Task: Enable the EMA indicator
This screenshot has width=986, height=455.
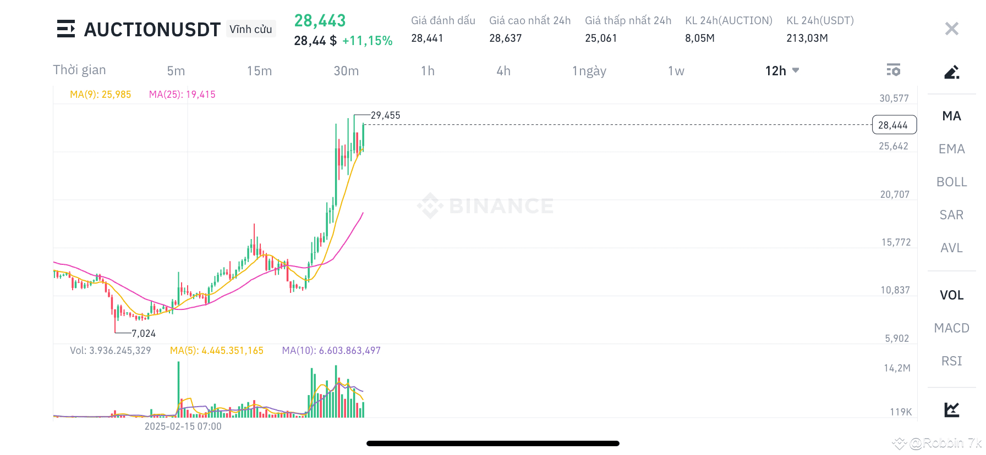Action: [951, 149]
